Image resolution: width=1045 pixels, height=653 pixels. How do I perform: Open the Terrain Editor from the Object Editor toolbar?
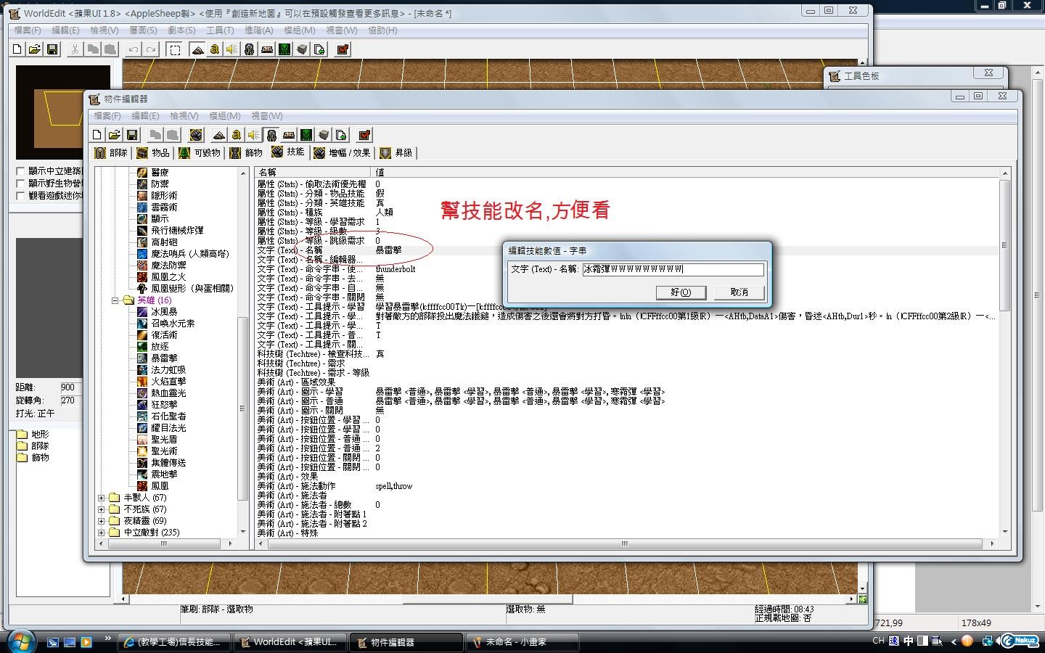pyautogui.click(x=218, y=135)
